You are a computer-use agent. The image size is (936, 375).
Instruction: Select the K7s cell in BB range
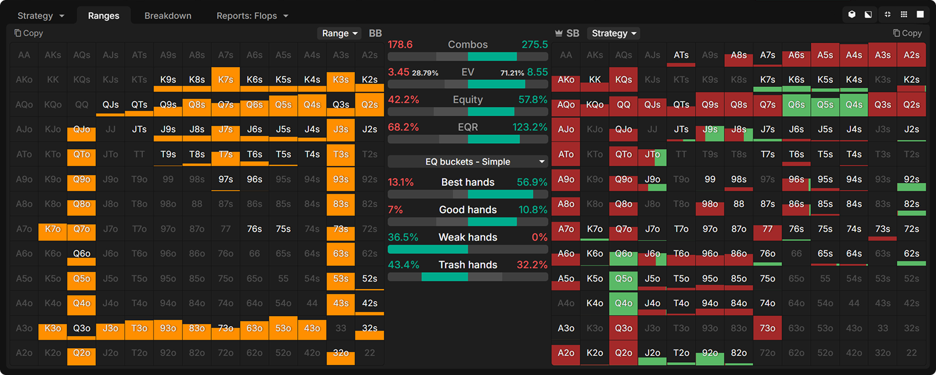tap(226, 80)
